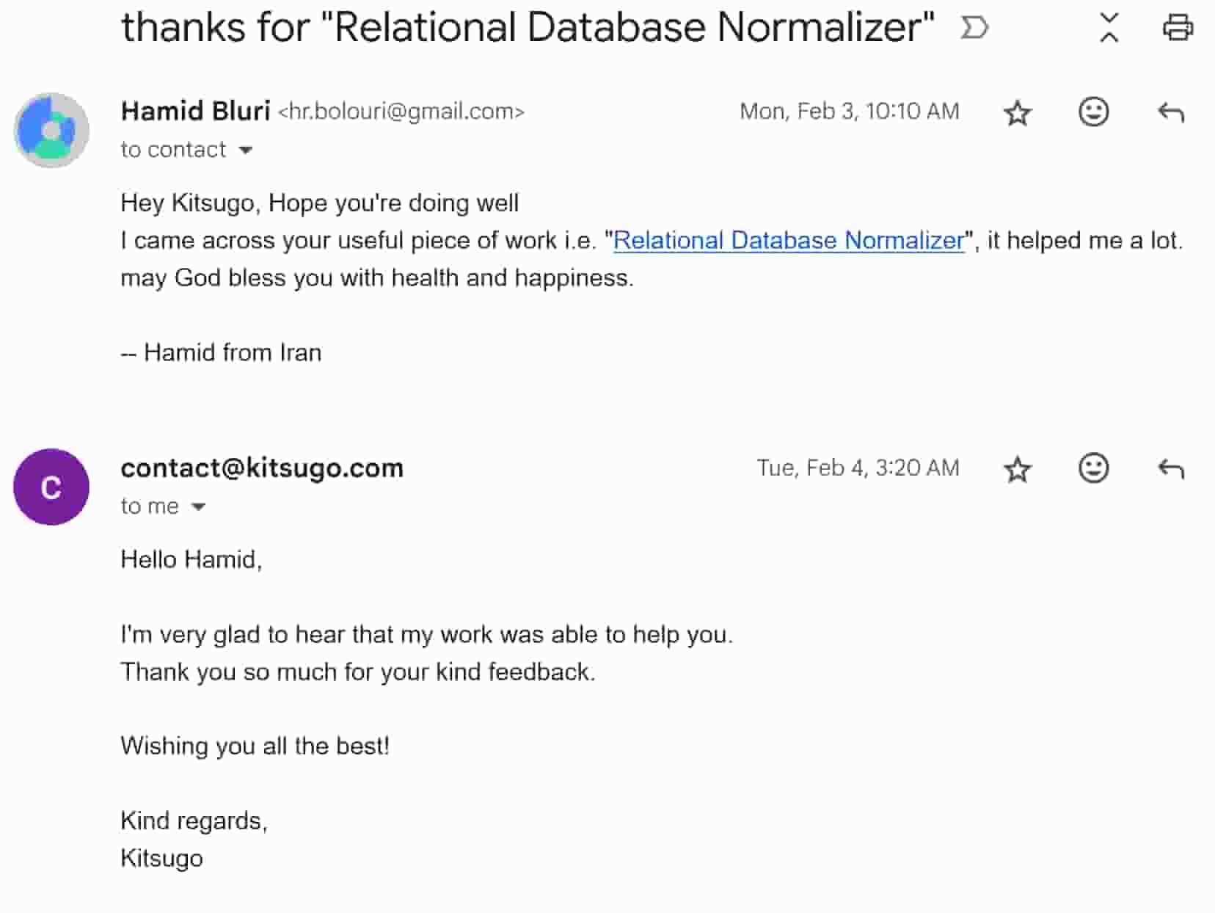
Task: Click the Tue, Feb 4 timestamp
Action: point(858,468)
